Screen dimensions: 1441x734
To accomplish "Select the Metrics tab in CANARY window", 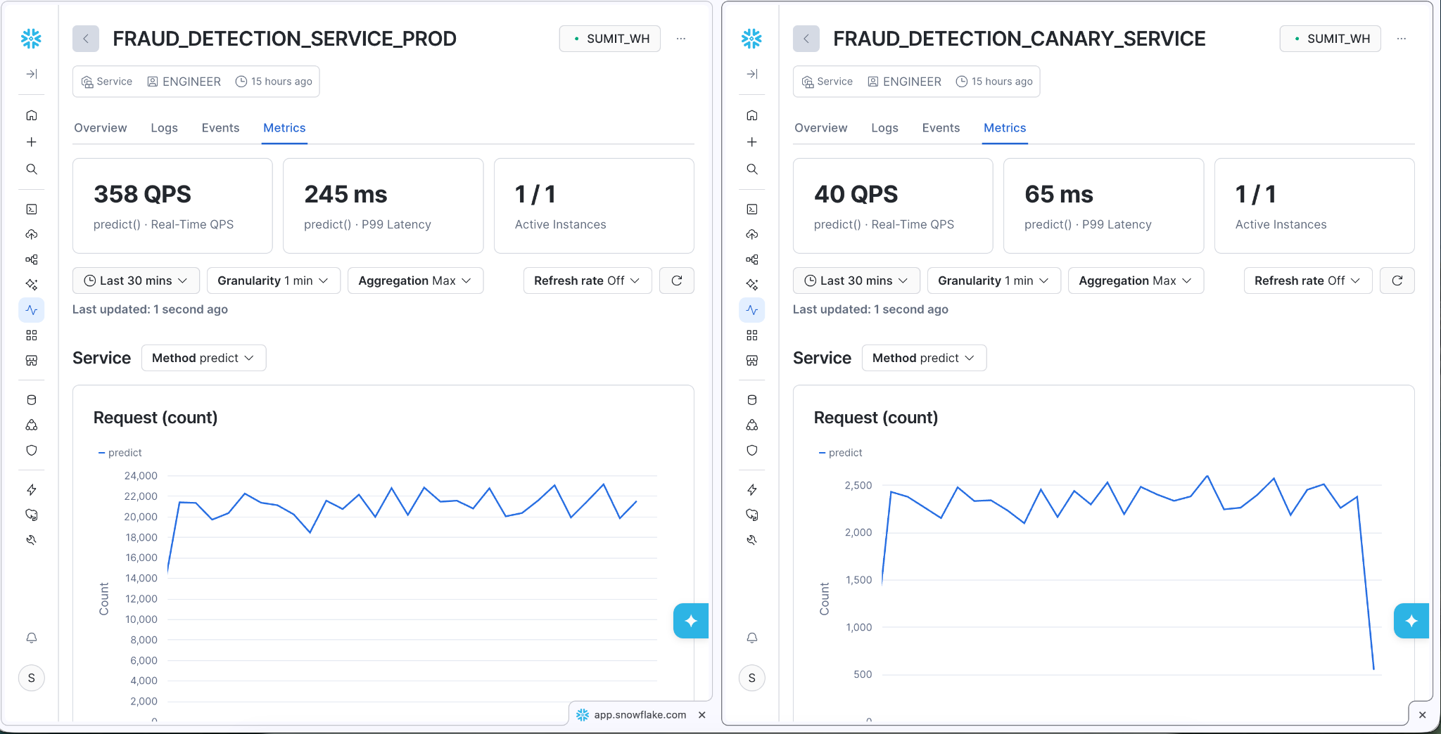I will click(x=1005, y=128).
